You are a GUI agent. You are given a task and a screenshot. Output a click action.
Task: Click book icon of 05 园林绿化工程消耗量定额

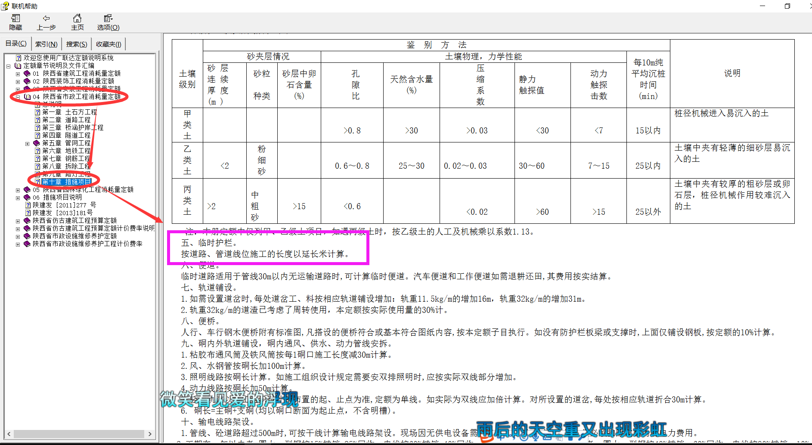(x=27, y=189)
